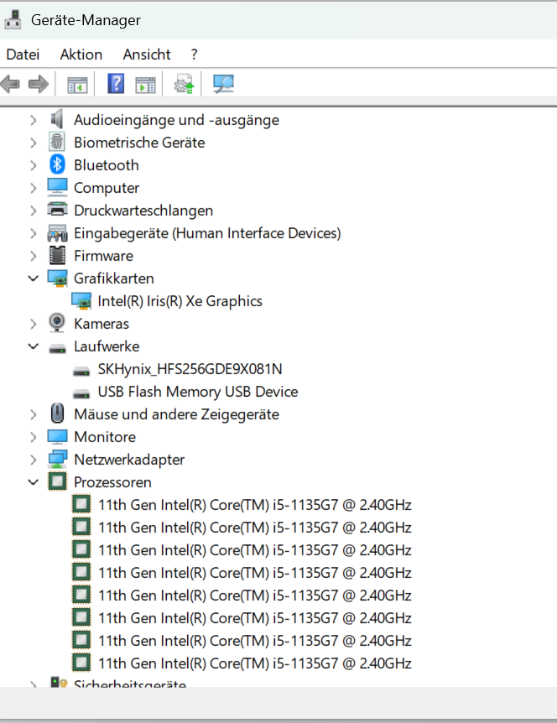
Task: Click the Geräte-Manager title bar icon
Action: [x=13, y=19]
